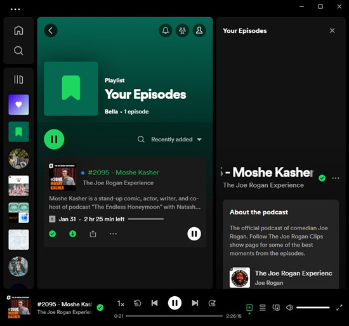Image resolution: width=349 pixels, height=326 pixels.
Task: Click the Moshe Kasher heading in side panel
Action: click(x=267, y=173)
